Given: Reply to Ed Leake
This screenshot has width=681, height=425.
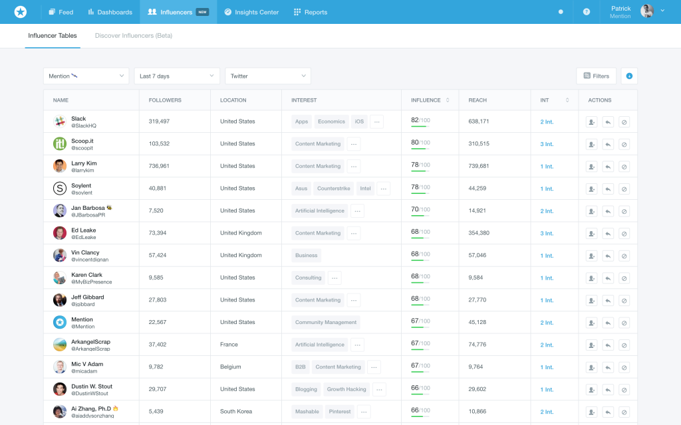Looking at the screenshot, I should tap(608, 234).
